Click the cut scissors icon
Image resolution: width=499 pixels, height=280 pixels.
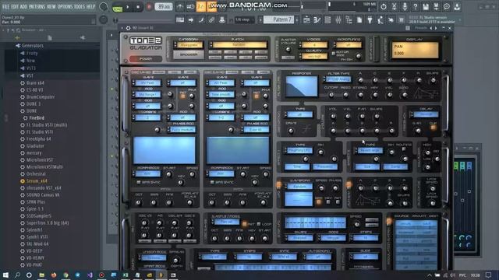[394, 6]
